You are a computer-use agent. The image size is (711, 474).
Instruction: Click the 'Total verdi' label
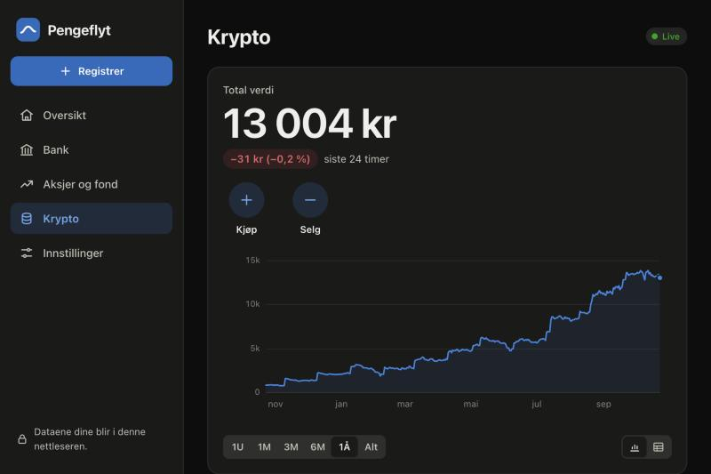tap(249, 90)
